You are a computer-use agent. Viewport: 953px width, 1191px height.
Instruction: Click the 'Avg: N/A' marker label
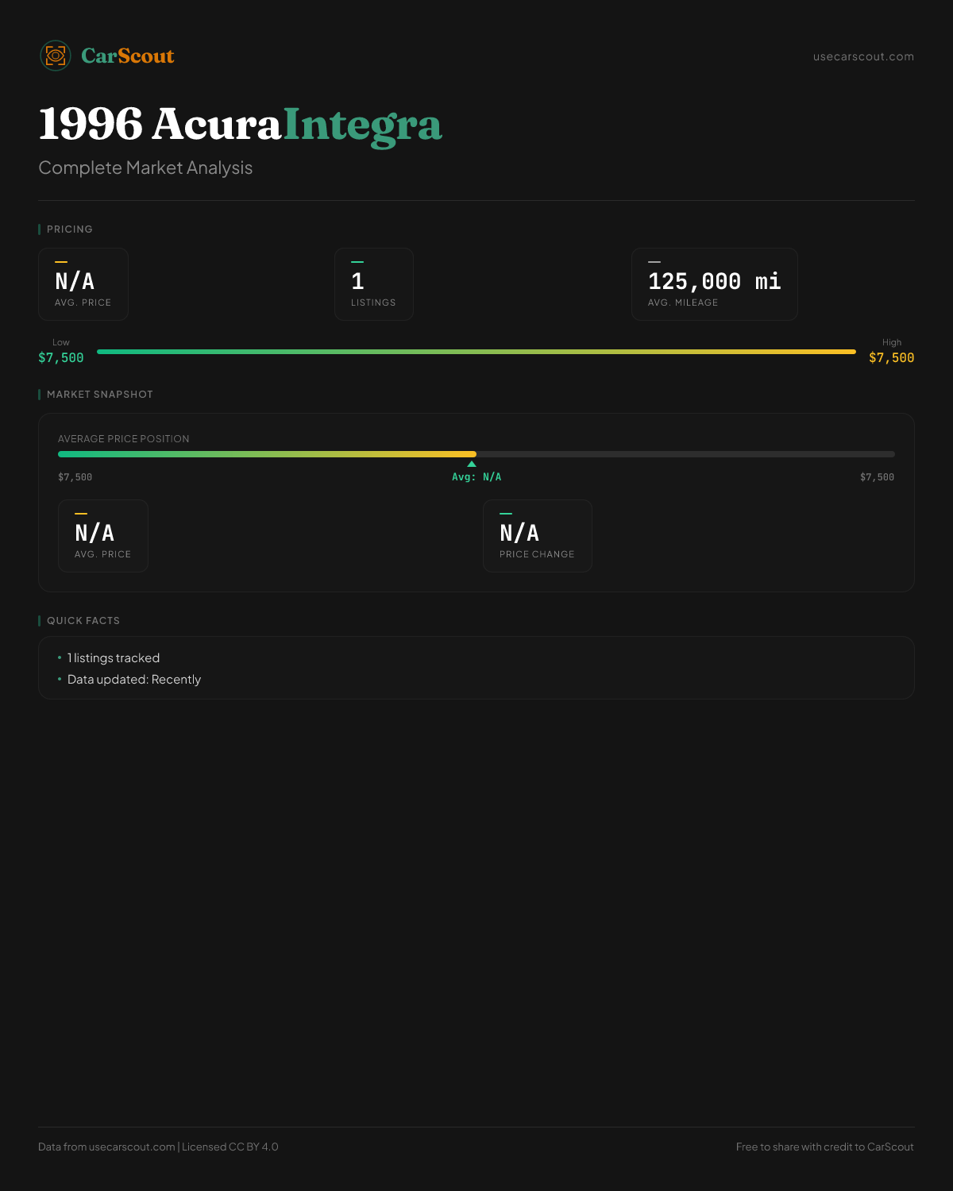tap(476, 477)
